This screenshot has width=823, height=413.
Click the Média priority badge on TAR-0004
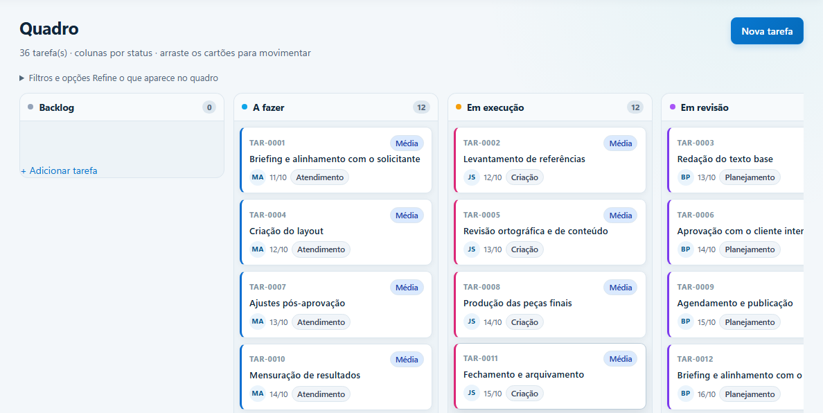tap(407, 215)
